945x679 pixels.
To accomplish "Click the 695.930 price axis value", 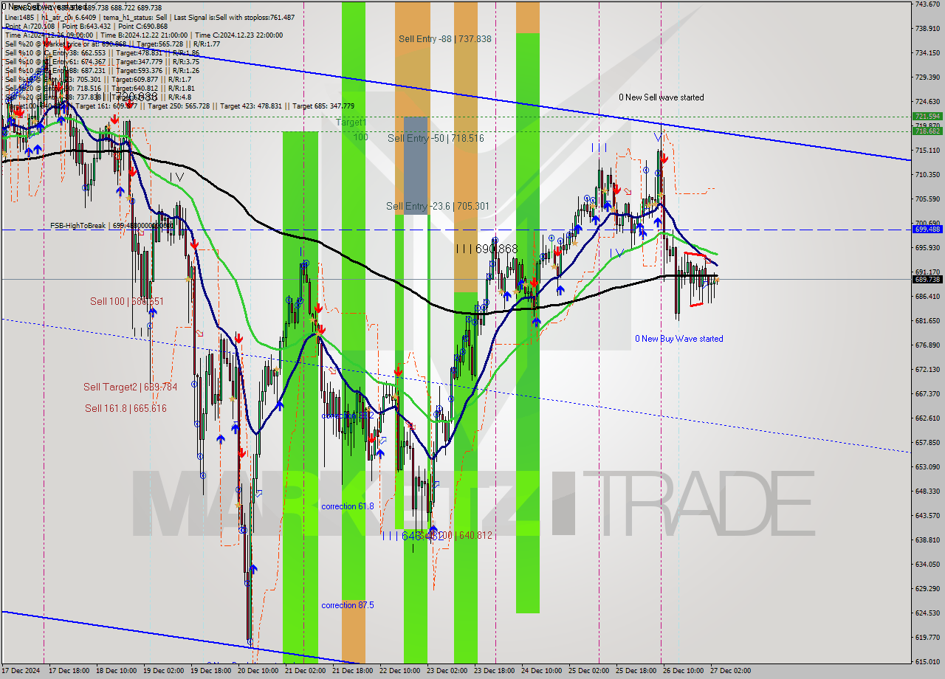I will pos(927,248).
